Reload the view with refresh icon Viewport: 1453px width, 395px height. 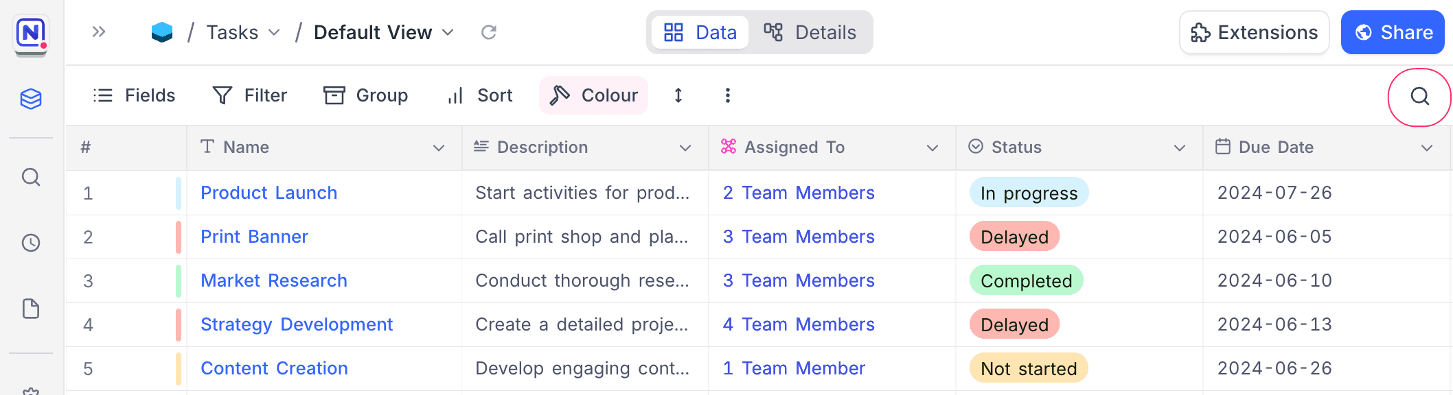pyautogui.click(x=488, y=32)
